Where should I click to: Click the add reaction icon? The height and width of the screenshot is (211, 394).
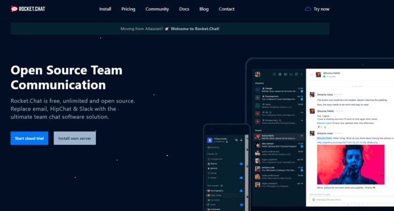tap(325, 127)
